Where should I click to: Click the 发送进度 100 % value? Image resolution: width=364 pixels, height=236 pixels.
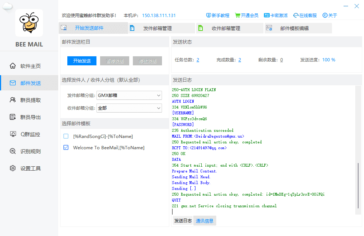point(329,60)
